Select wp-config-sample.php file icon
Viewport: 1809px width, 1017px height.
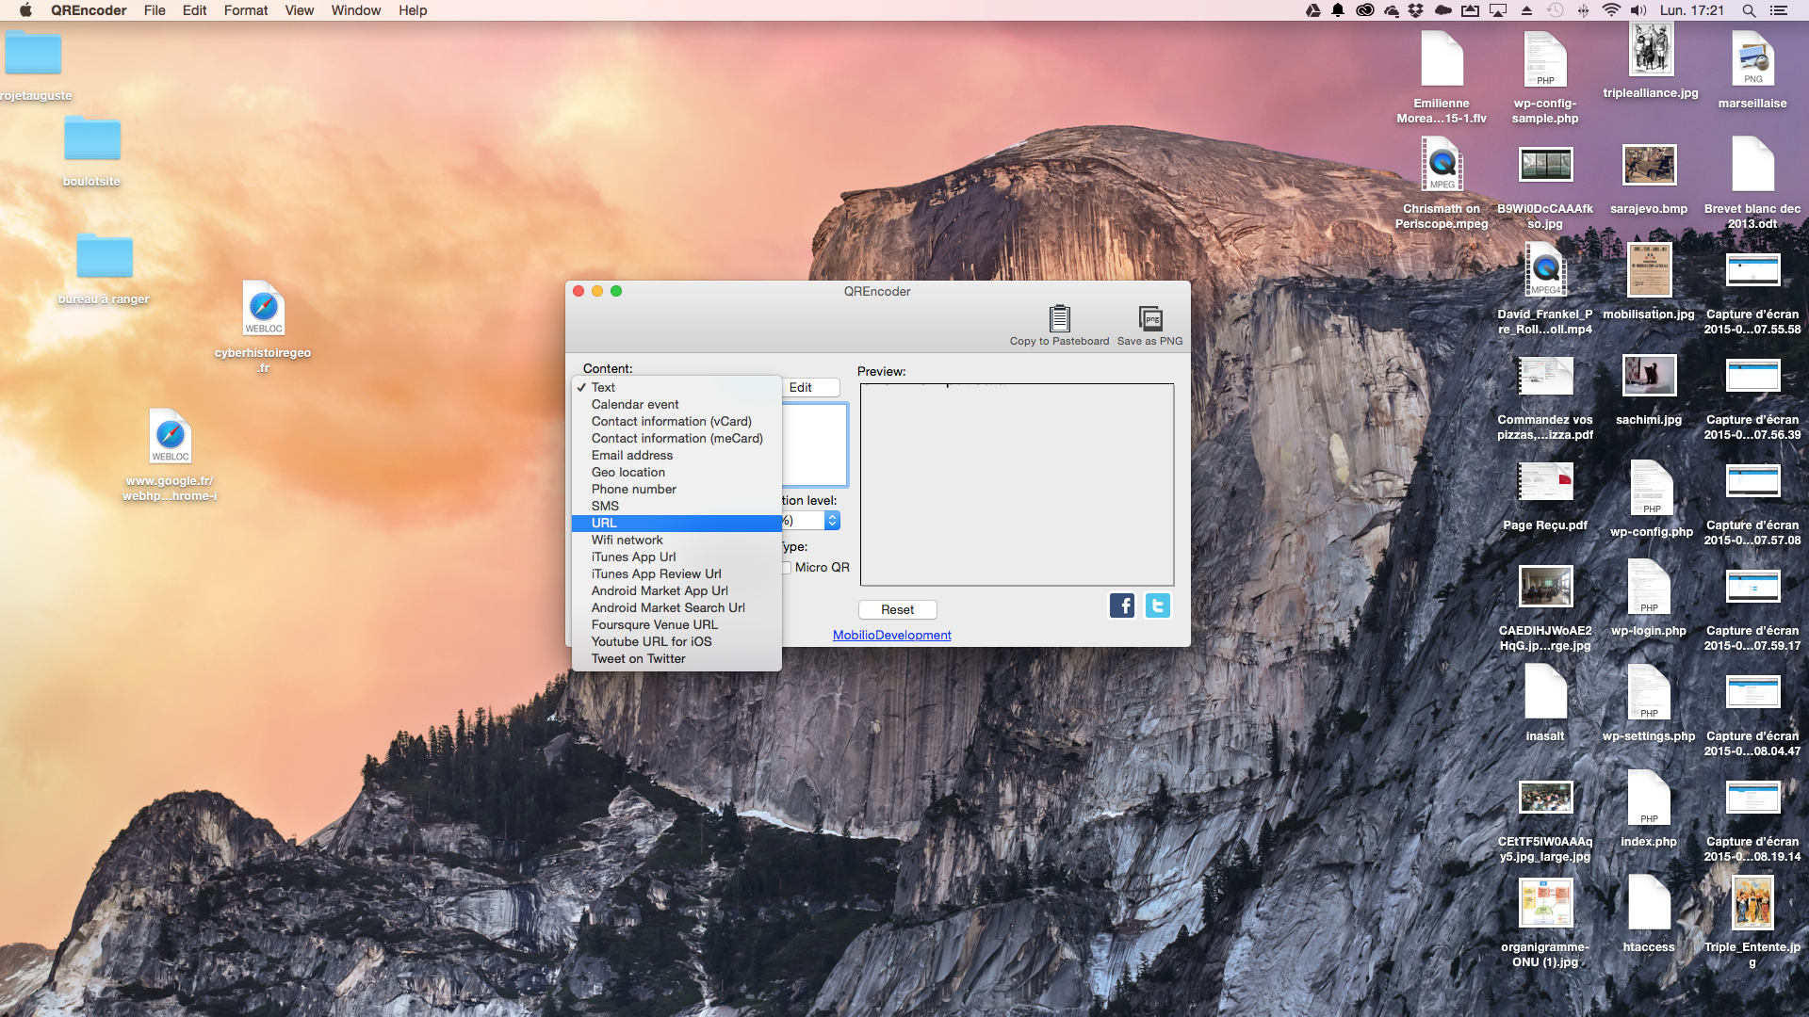(1545, 59)
